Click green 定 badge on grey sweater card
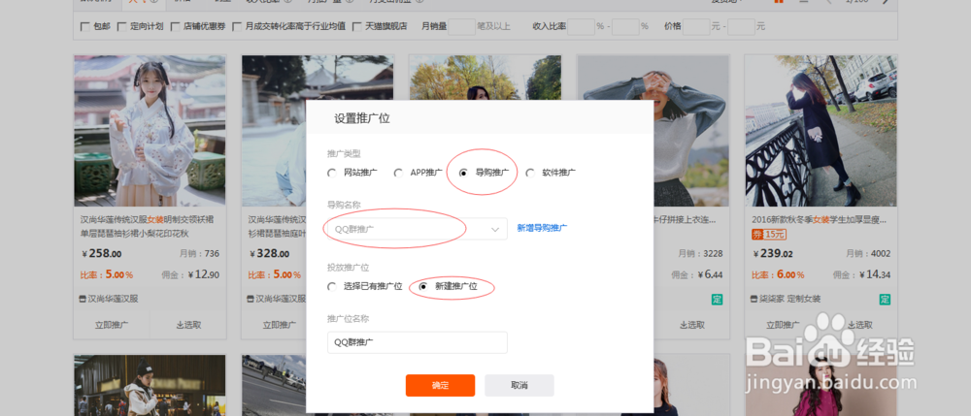971x416 pixels. pyautogui.click(x=718, y=300)
